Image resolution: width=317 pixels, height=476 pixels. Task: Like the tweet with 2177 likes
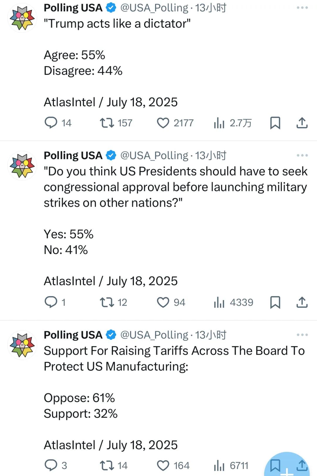coord(163,123)
